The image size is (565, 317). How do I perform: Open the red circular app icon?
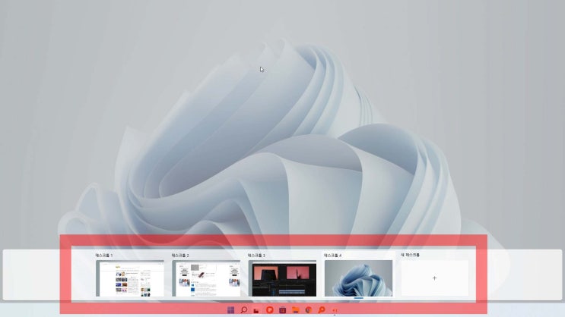pos(269,310)
